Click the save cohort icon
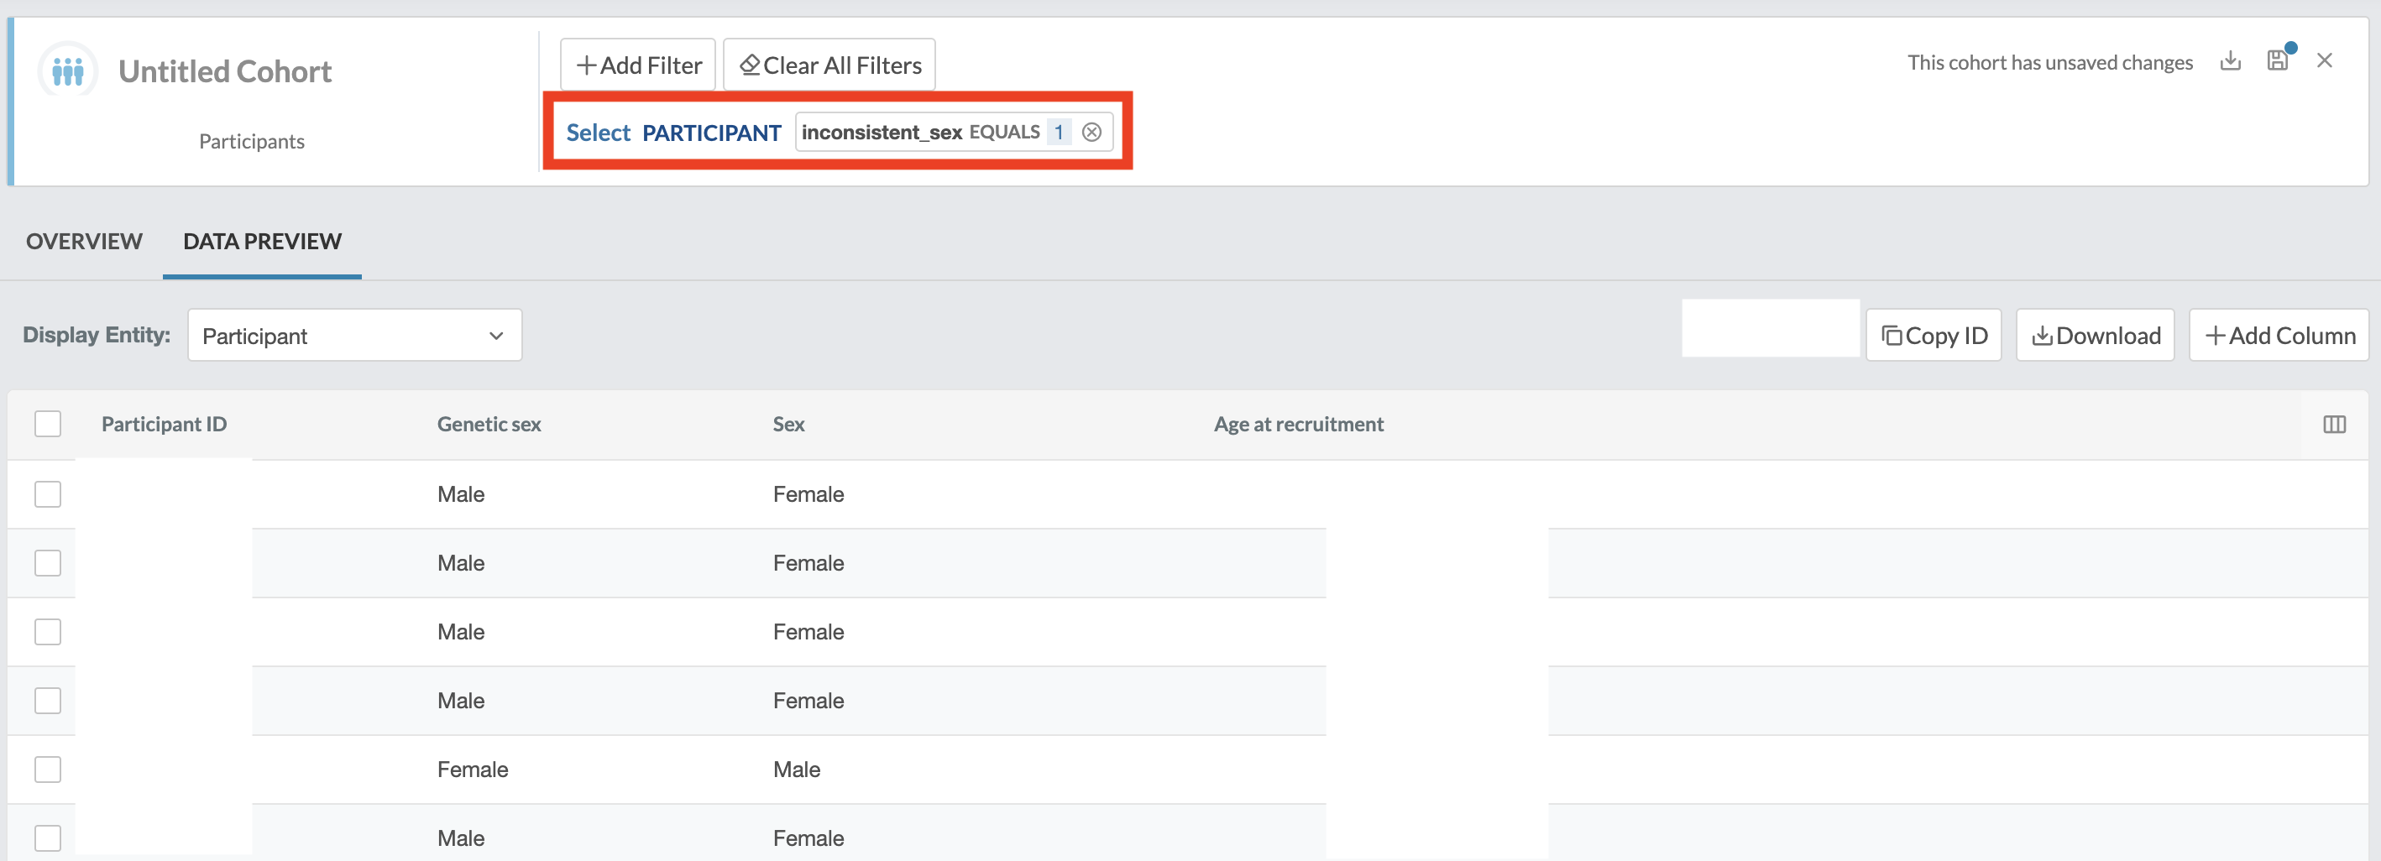Image resolution: width=2381 pixels, height=861 pixels. coord(2279,60)
